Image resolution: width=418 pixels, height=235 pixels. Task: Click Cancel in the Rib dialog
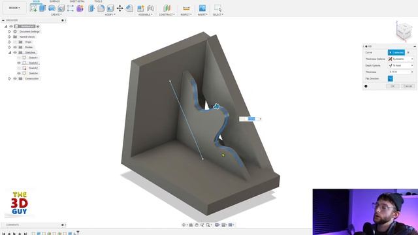point(408,86)
